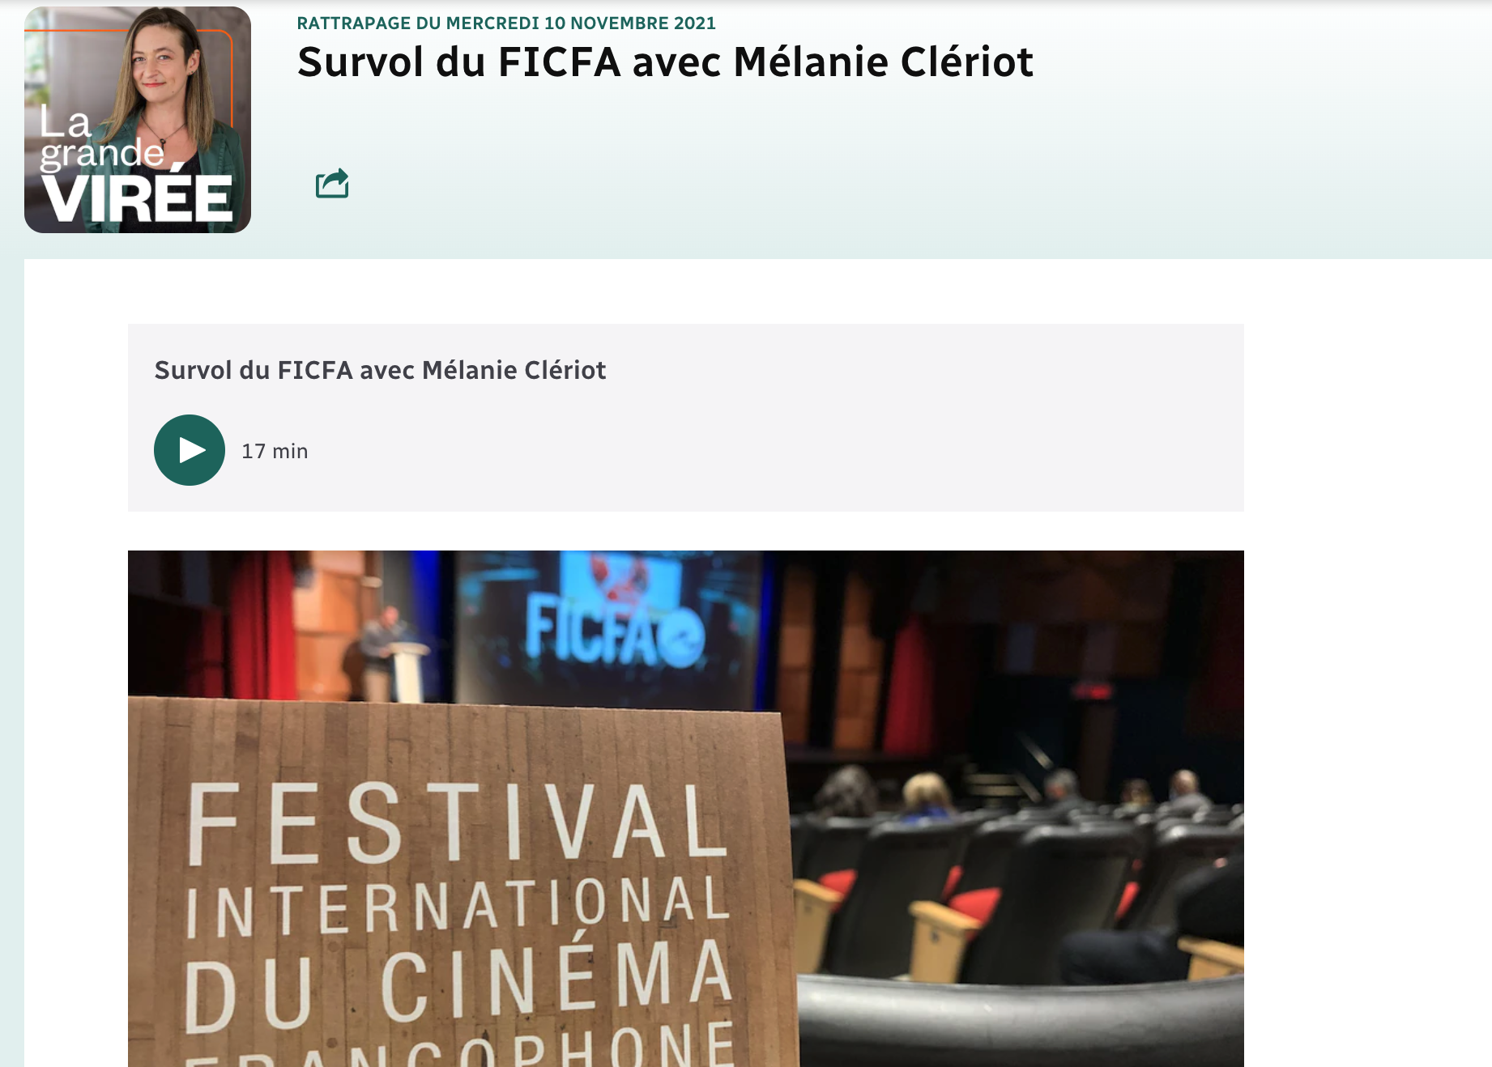Click the INTERNATIONAL word on the sign
This screenshot has width=1492, height=1067.
point(458,908)
